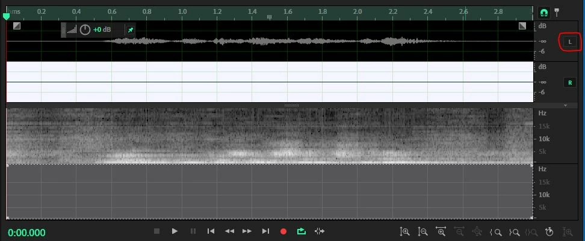Click the pin marker icon beside the snapping magnet
Screen dimensions: 585x241
click(557, 13)
